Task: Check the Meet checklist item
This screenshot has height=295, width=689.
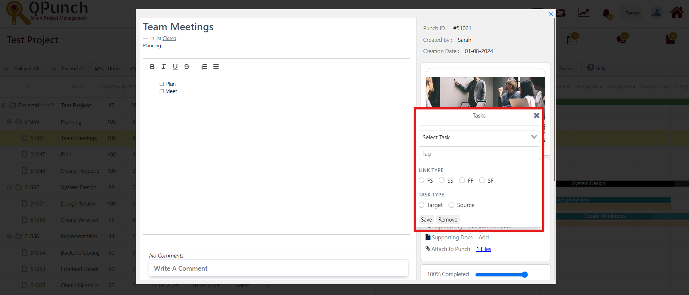Action: coord(162,91)
